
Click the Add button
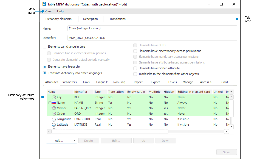pyautogui.click(x=58, y=140)
